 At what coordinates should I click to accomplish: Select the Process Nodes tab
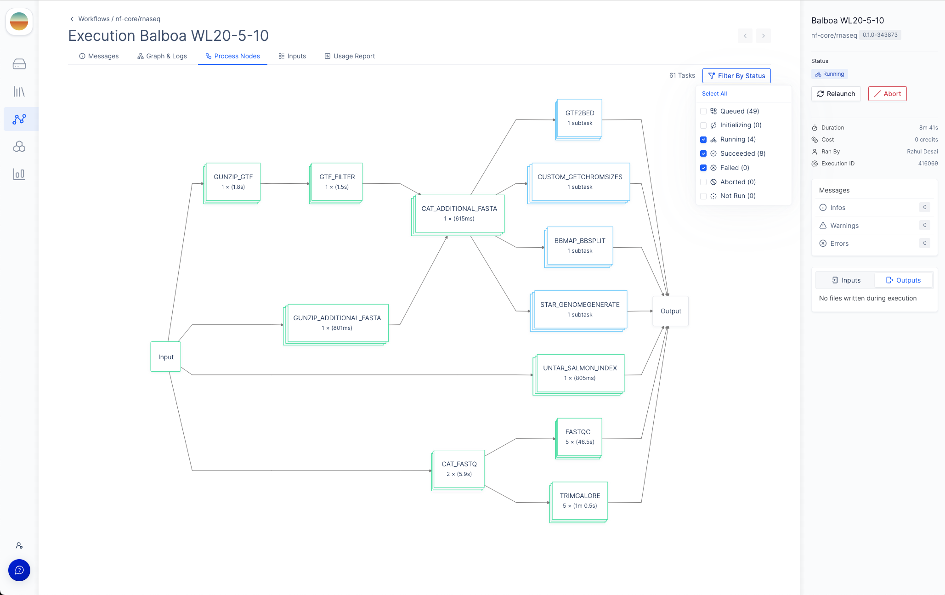(x=232, y=56)
